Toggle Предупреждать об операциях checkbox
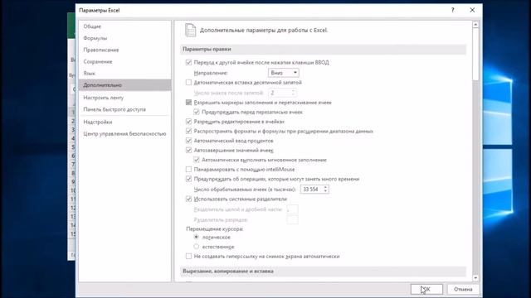Image resolution: width=531 pixels, height=298 pixels. tap(188, 179)
